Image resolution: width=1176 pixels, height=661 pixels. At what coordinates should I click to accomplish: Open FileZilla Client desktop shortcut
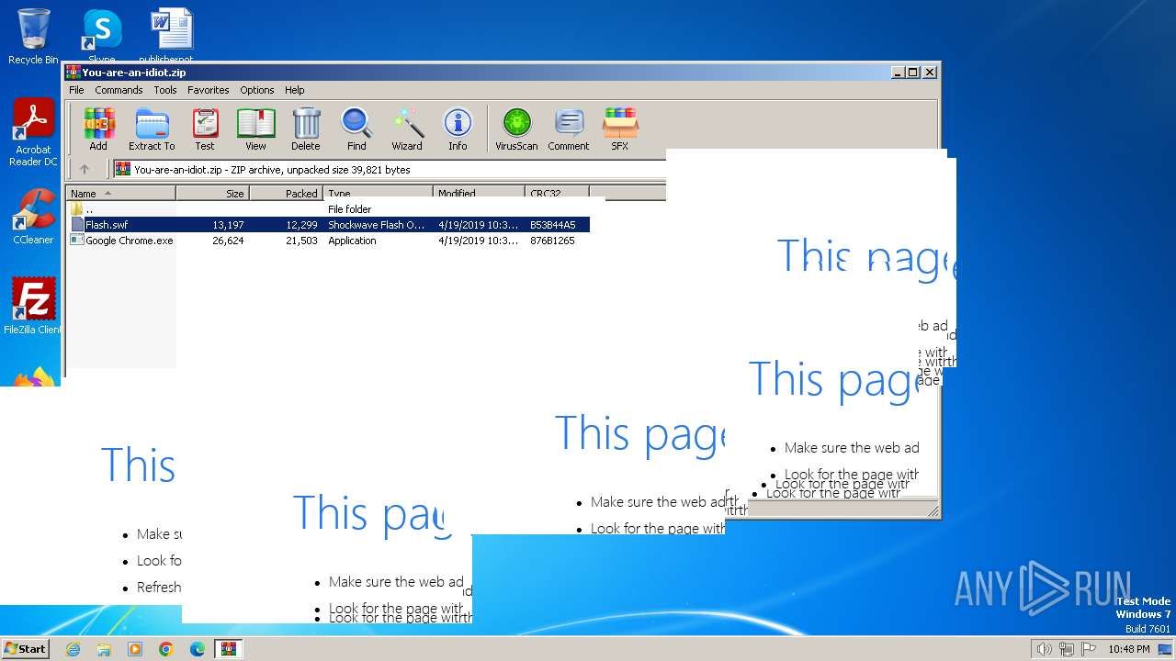tap(33, 306)
